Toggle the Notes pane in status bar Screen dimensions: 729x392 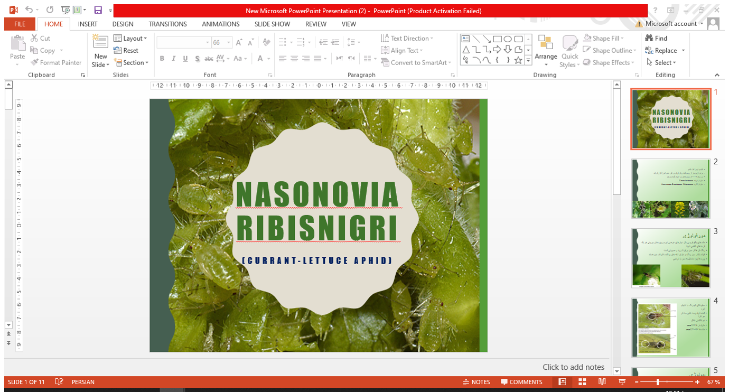[x=476, y=382]
